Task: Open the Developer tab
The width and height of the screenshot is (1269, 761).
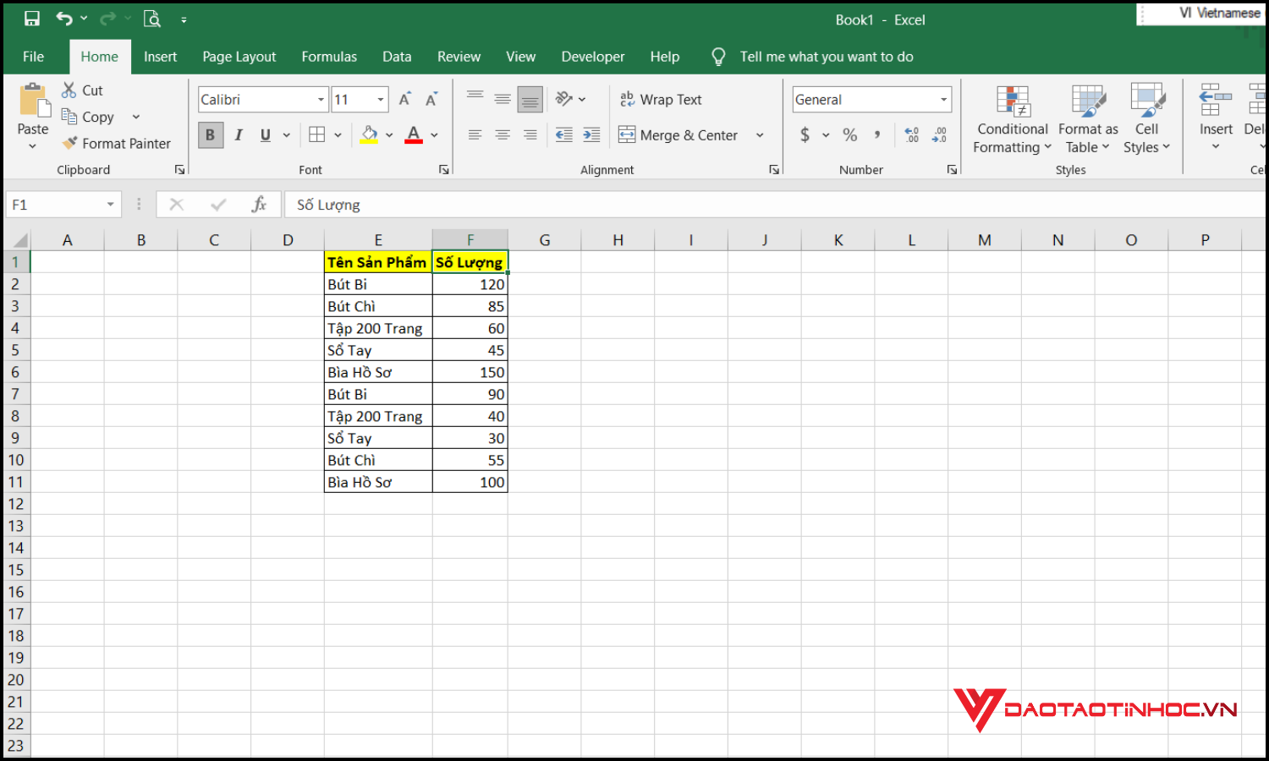Action: click(x=592, y=56)
